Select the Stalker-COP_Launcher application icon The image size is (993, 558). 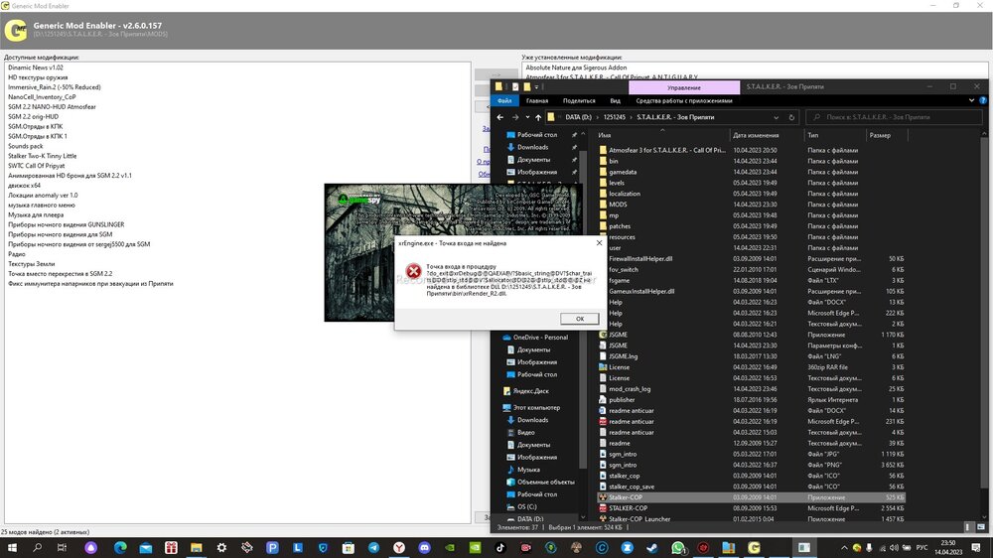[x=603, y=519]
